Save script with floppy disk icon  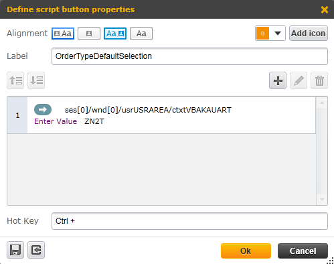point(15,250)
